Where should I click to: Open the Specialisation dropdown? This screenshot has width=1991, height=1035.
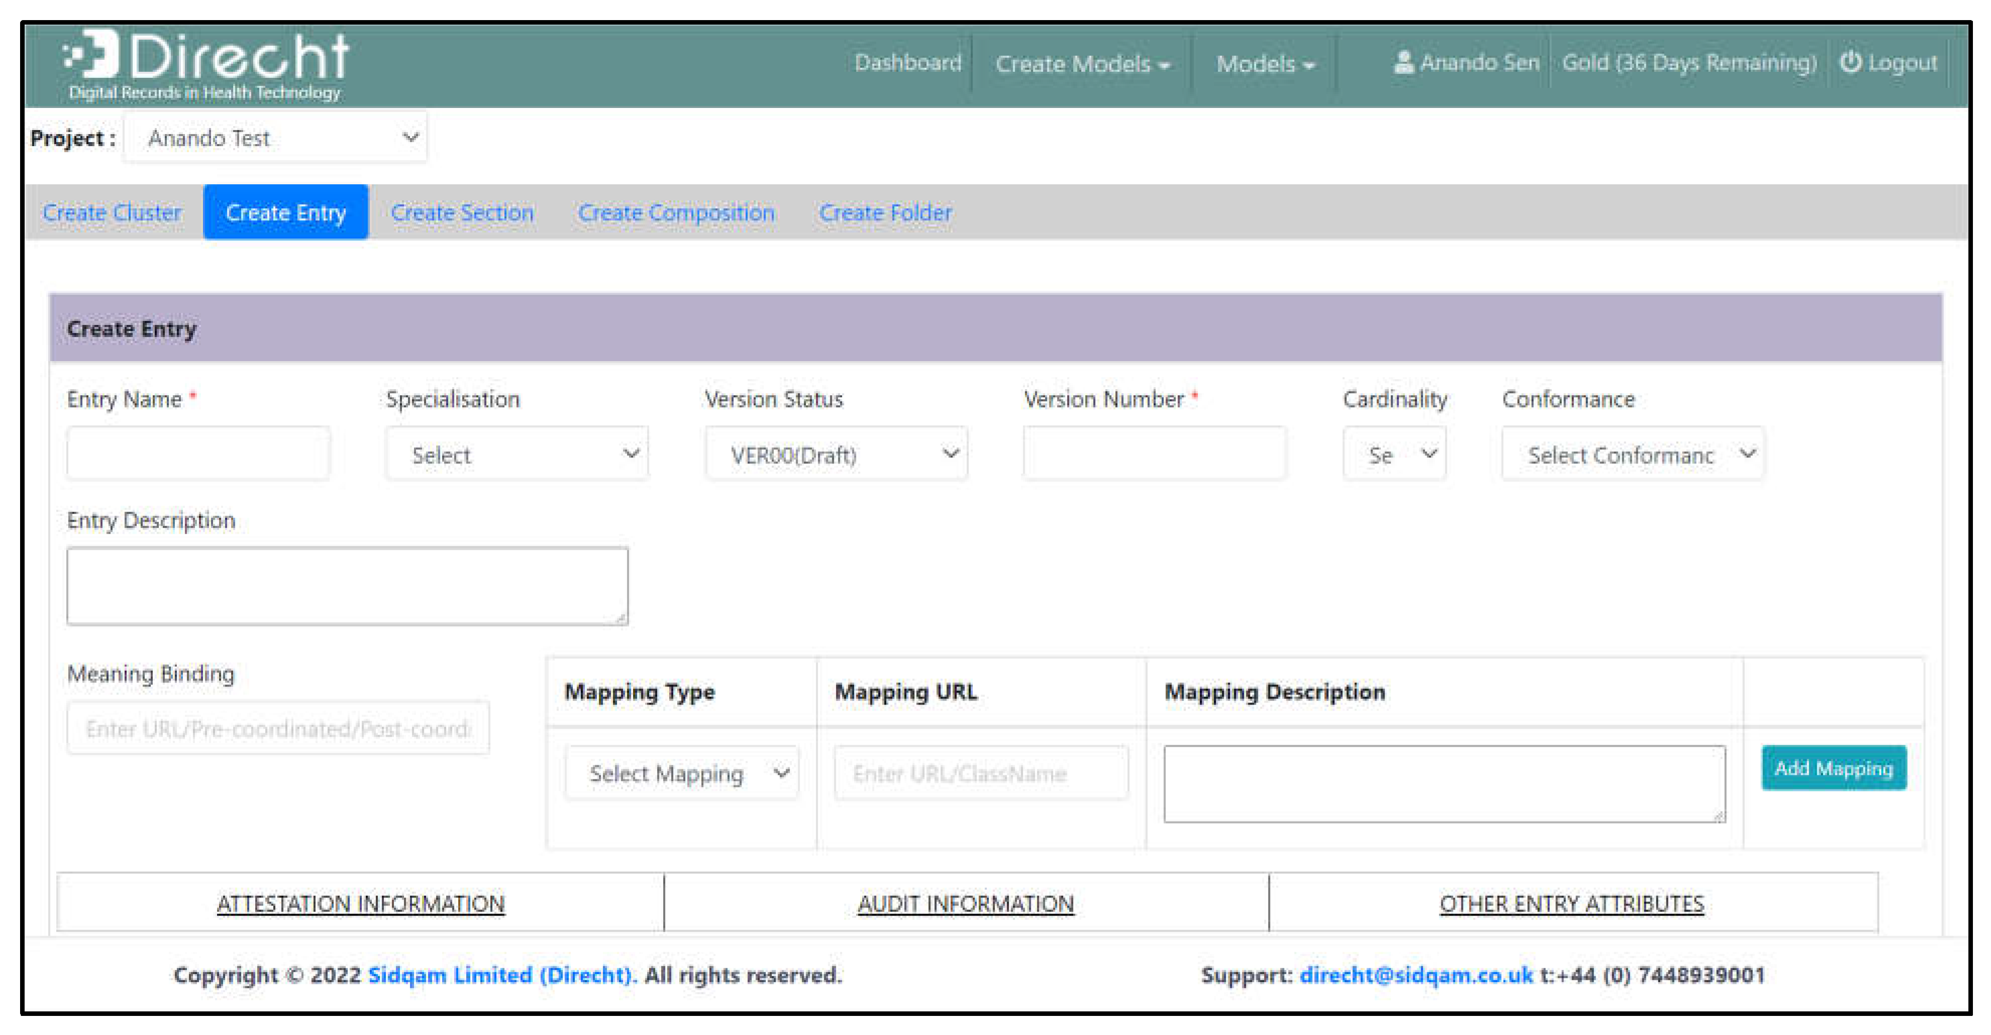(516, 455)
